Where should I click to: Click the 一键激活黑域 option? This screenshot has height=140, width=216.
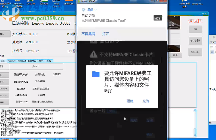coord(21,95)
